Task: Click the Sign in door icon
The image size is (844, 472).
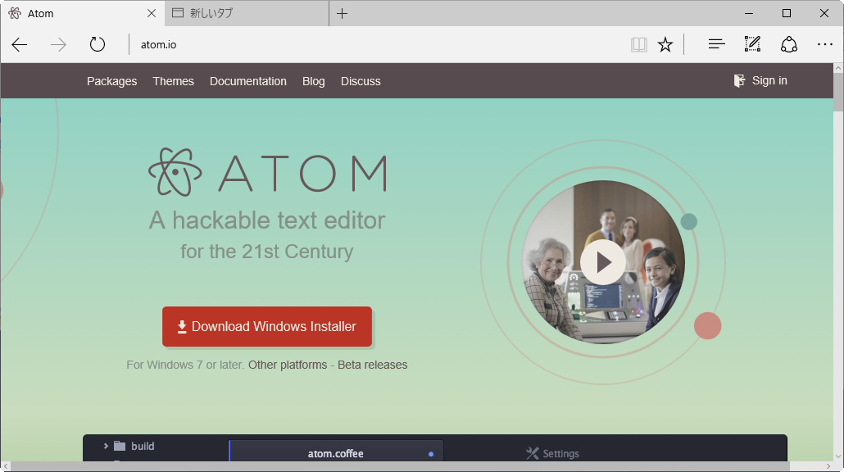Action: point(740,81)
